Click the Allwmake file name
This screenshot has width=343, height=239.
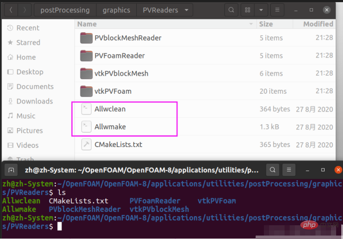click(x=110, y=127)
